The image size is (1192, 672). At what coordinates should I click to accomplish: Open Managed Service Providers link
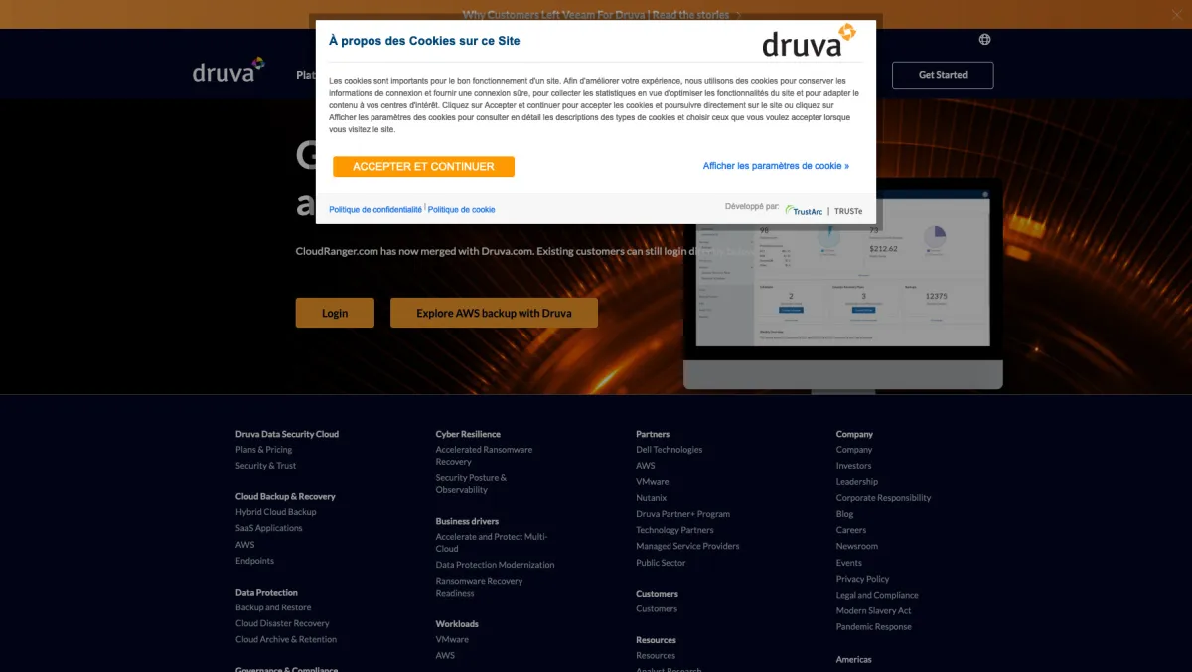(687, 546)
